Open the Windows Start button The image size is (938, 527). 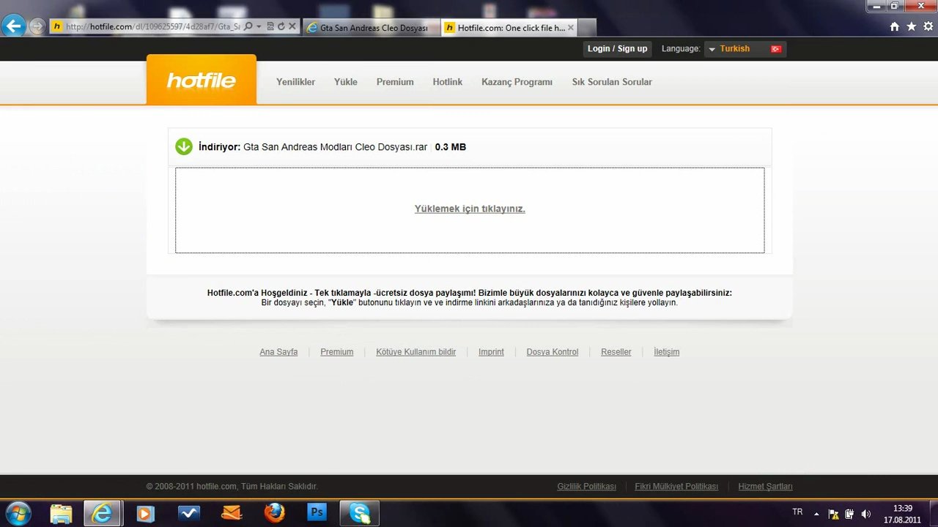[18, 513]
